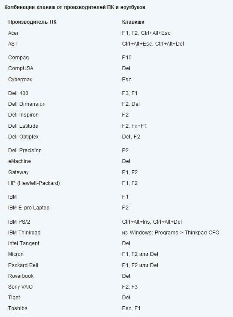Screen dimensions: 233x317
Task: Click the Roverbook manufacturer name
Action: click(21, 276)
